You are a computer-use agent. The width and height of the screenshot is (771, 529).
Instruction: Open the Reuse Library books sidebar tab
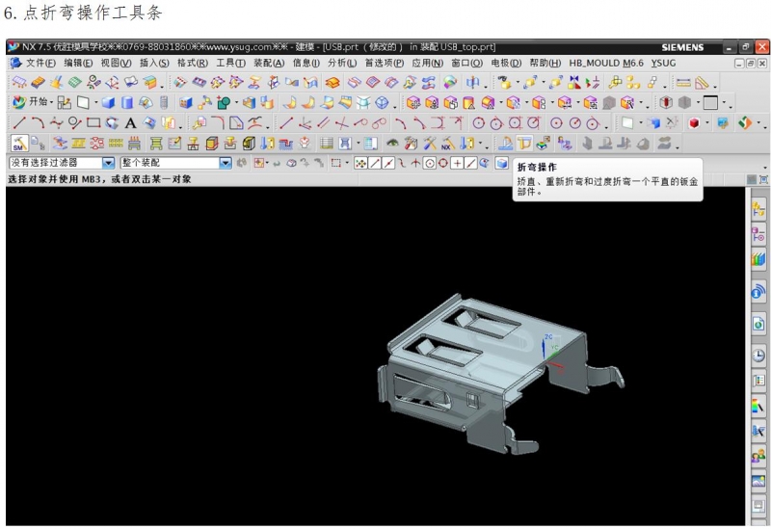pyautogui.click(x=758, y=259)
